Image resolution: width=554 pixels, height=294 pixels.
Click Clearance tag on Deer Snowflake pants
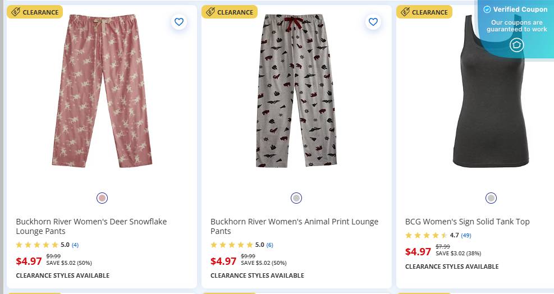tap(35, 12)
